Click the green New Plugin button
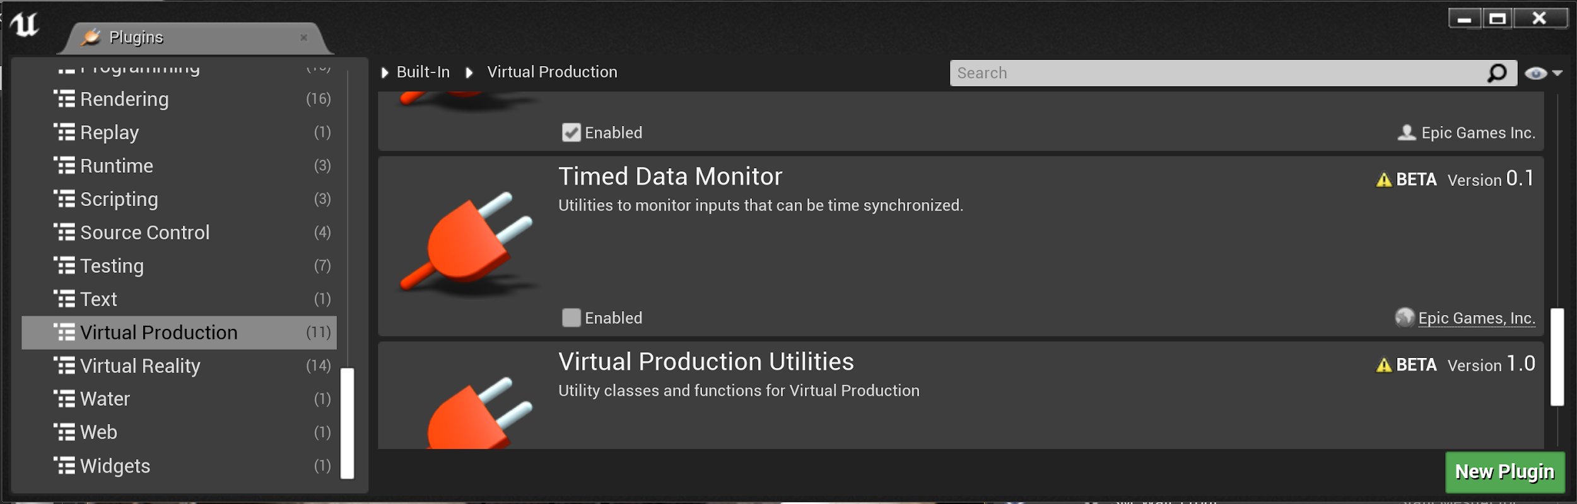Viewport: 1577px width, 504px height. pyautogui.click(x=1504, y=472)
